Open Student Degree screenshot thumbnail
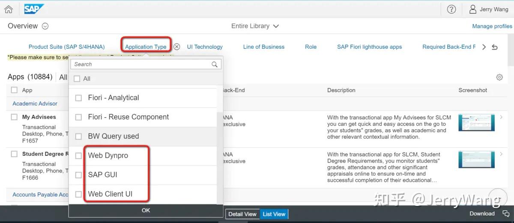The width and height of the screenshot is (514, 223). [476, 159]
